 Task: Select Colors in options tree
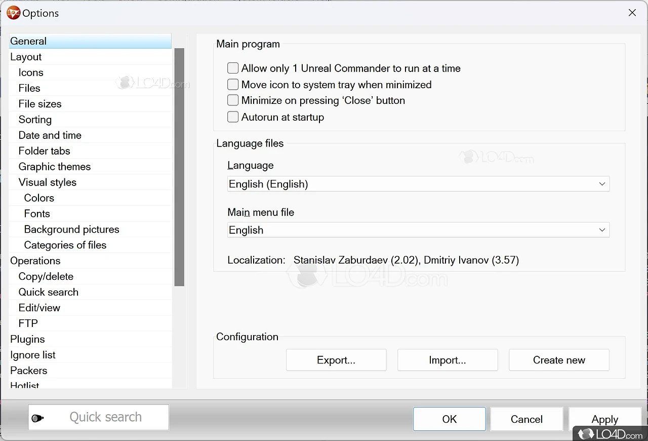pos(90,198)
